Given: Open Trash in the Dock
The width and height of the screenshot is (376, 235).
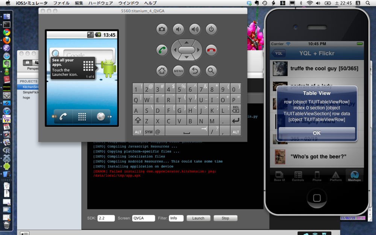Looking at the screenshot, I should (x=7, y=225).
